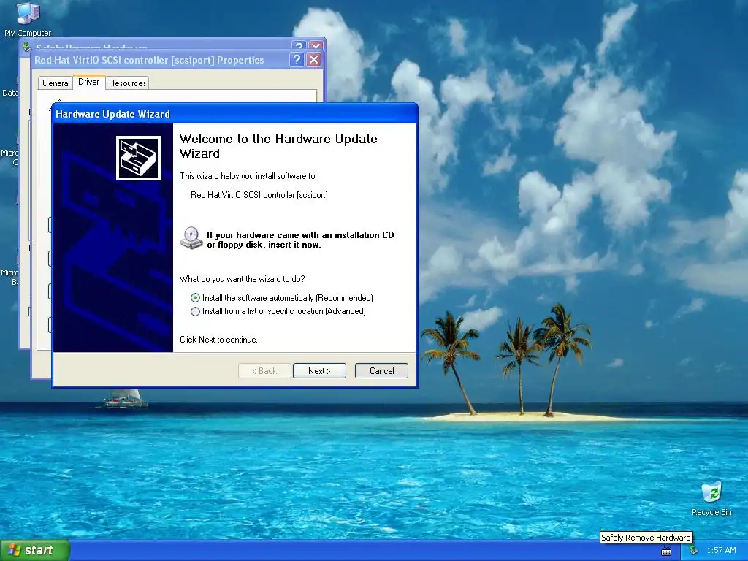Image resolution: width=748 pixels, height=561 pixels.
Task: Click the 'Red Hat VirtIO SCSI controller [scsiport]' device text
Action: [259, 194]
